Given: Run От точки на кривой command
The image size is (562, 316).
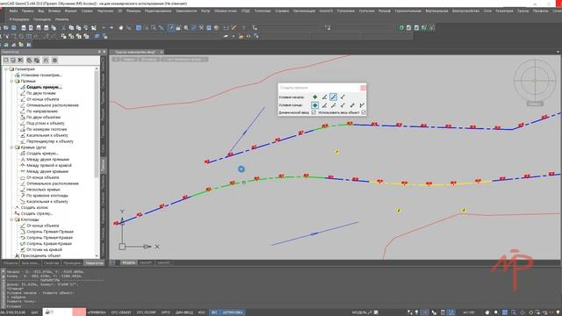Looking at the screenshot, I should [x=44, y=249].
